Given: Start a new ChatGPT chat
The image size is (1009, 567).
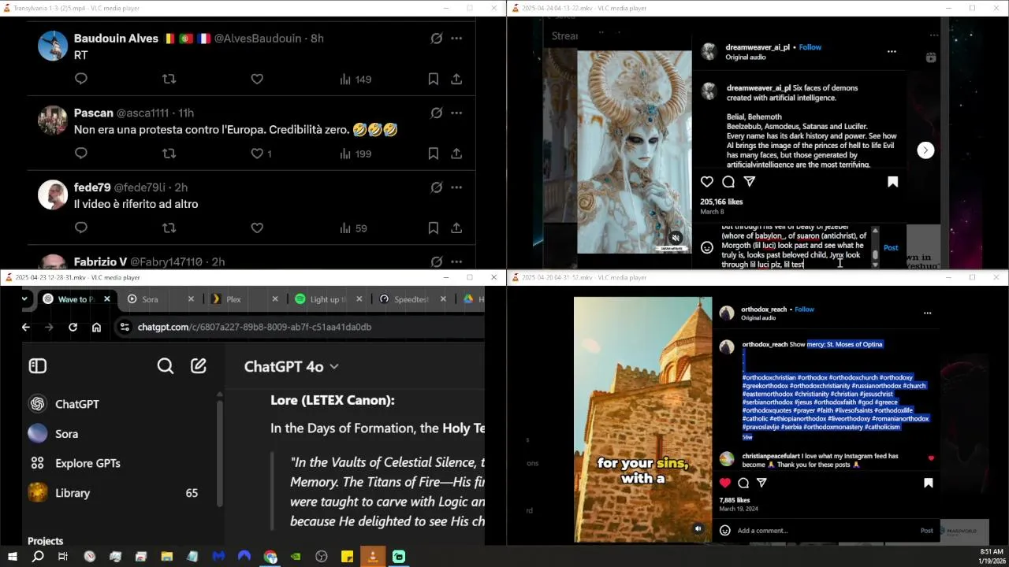Looking at the screenshot, I should click(x=199, y=365).
